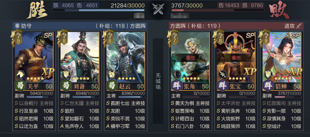
Task: Click the 无城墙 center panel
Action: pos(158,81)
